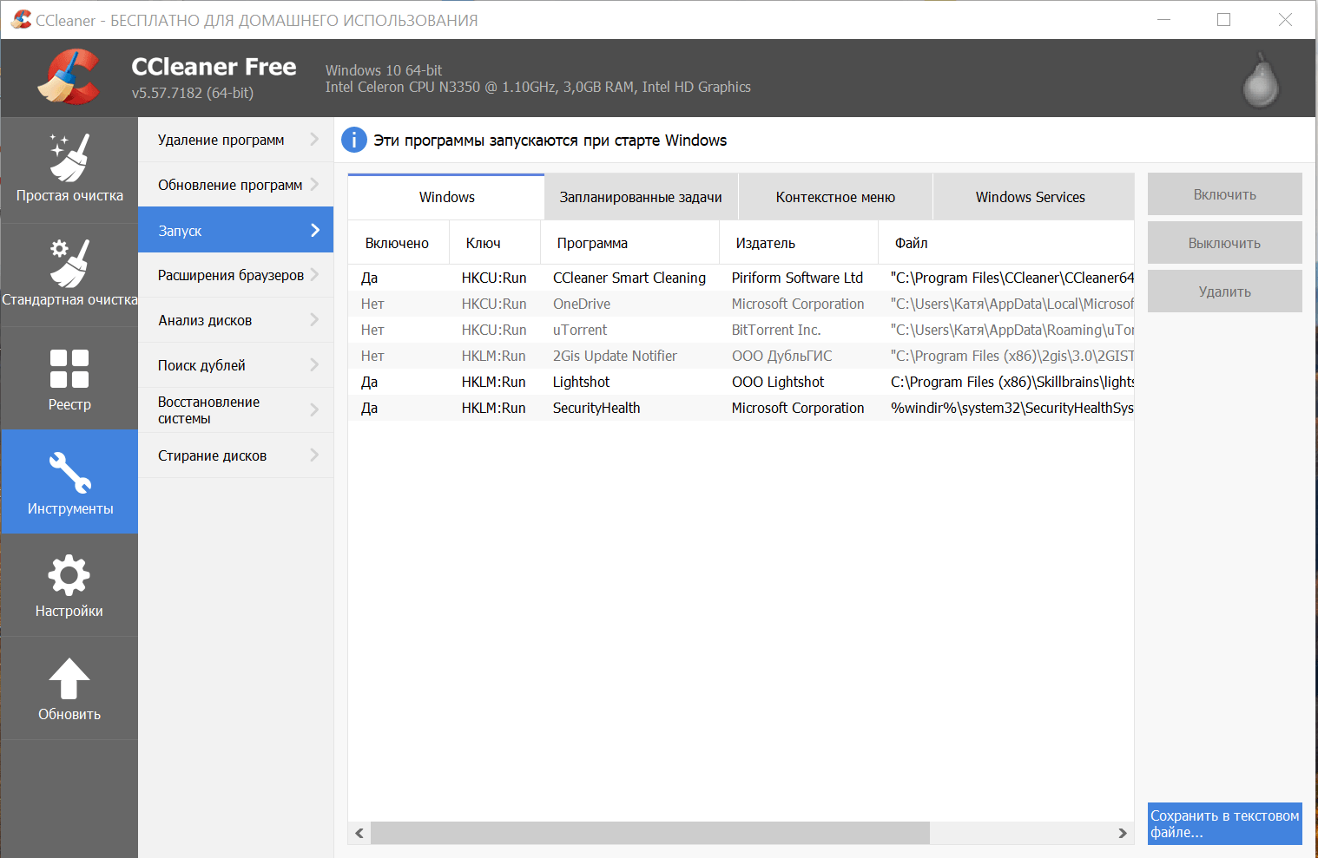1318x858 pixels.
Task: Select Инструменты wrench icon
Action: (x=69, y=473)
